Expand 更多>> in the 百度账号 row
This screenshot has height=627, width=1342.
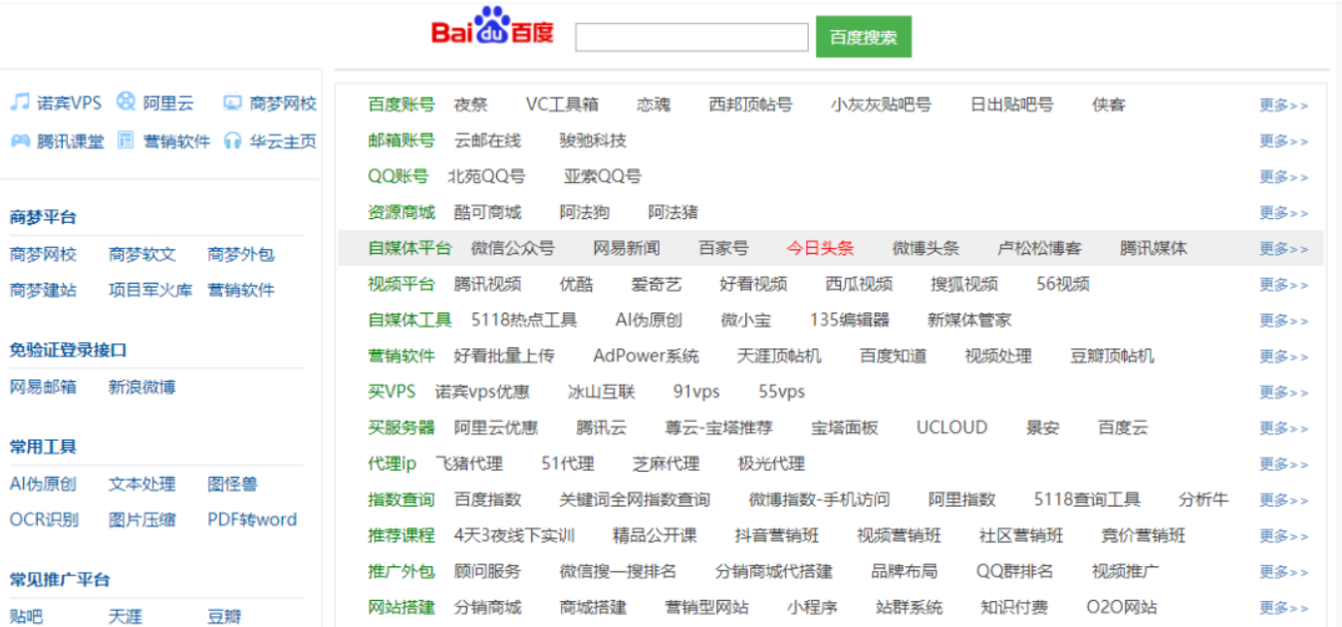tap(1283, 104)
